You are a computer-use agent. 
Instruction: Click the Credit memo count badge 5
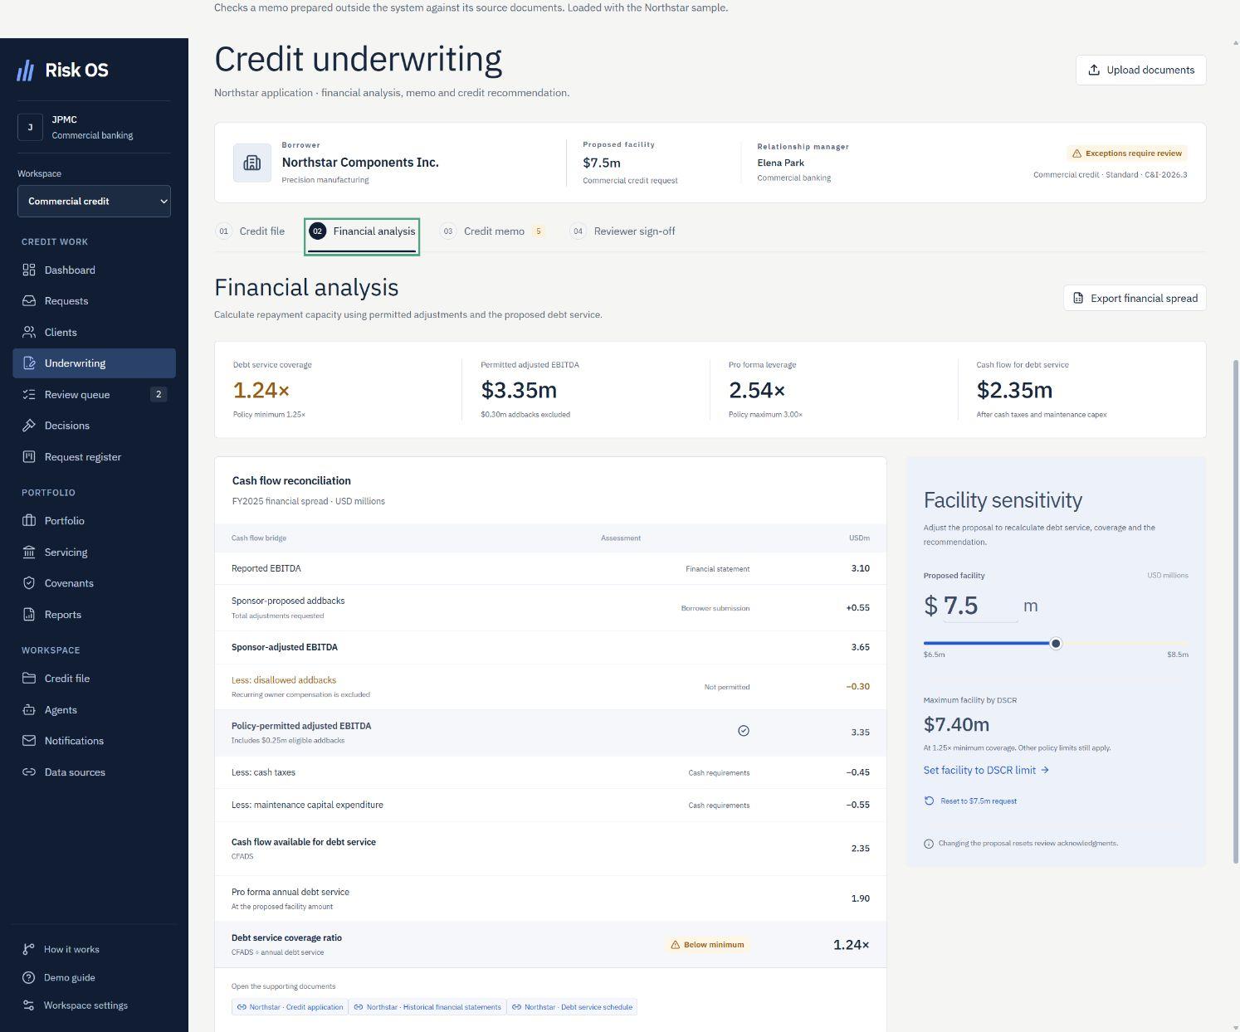coord(538,231)
